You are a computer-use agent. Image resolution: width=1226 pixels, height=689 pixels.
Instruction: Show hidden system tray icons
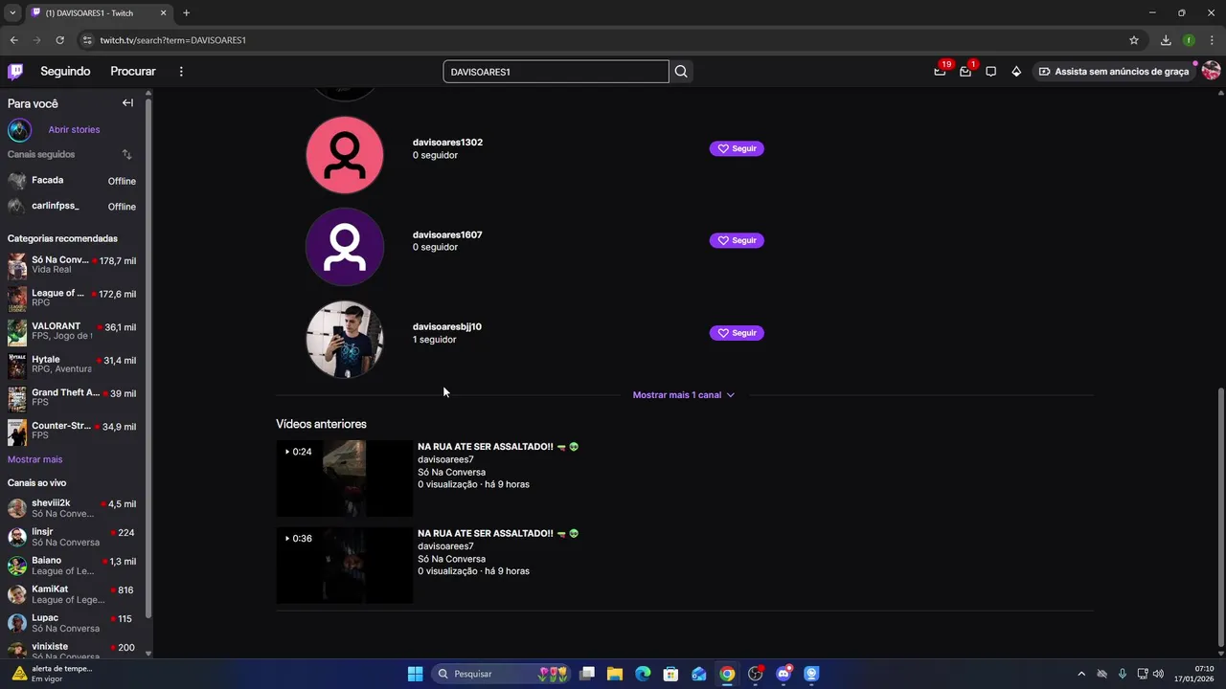click(1081, 674)
